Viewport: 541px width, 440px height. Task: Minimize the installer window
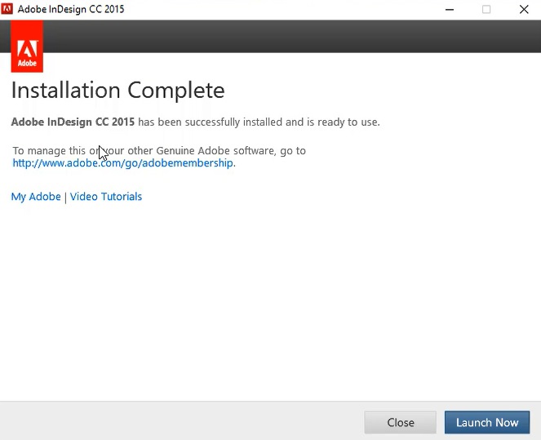[450, 10]
